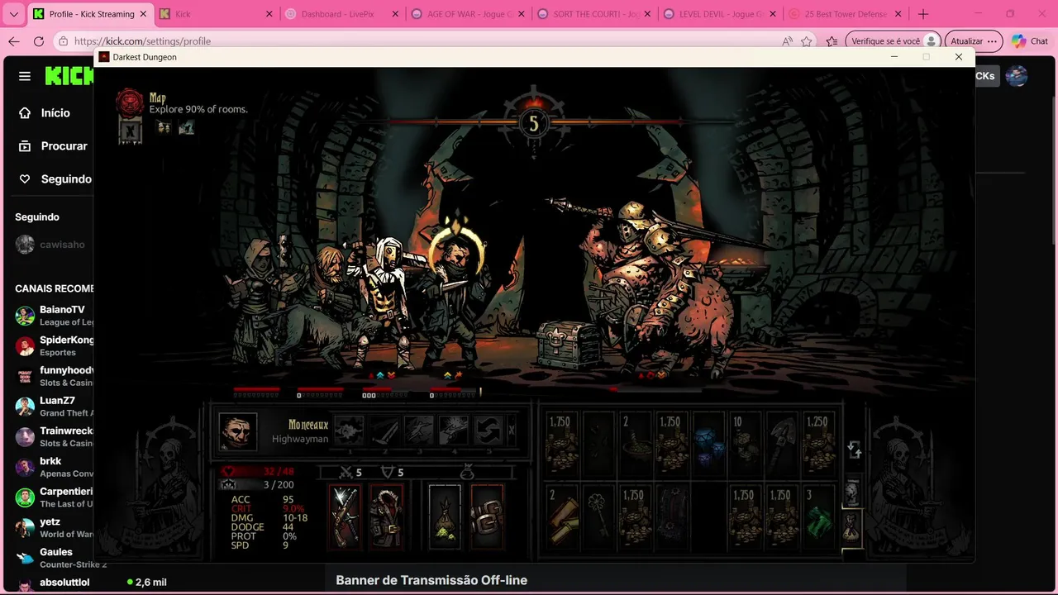The height and width of the screenshot is (595, 1058).
Task: Open Procurar in Kick sidebar
Action: pyautogui.click(x=55, y=145)
